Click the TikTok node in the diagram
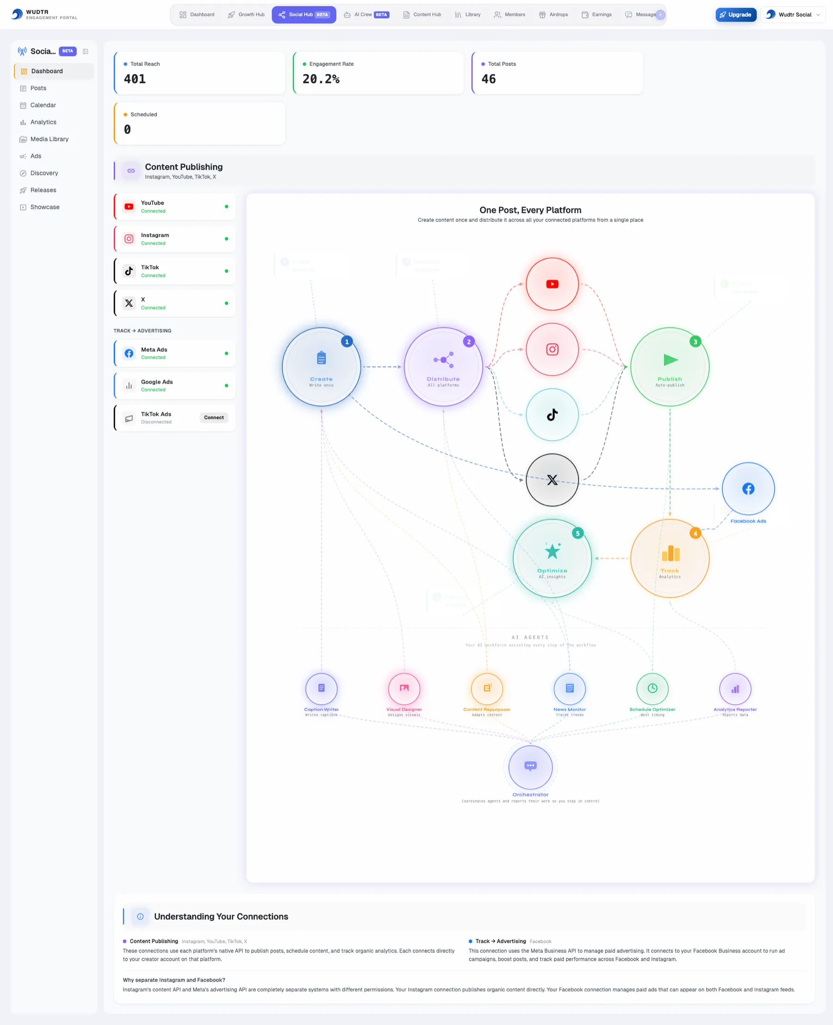The image size is (833, 1025). [x=552, y=415]
